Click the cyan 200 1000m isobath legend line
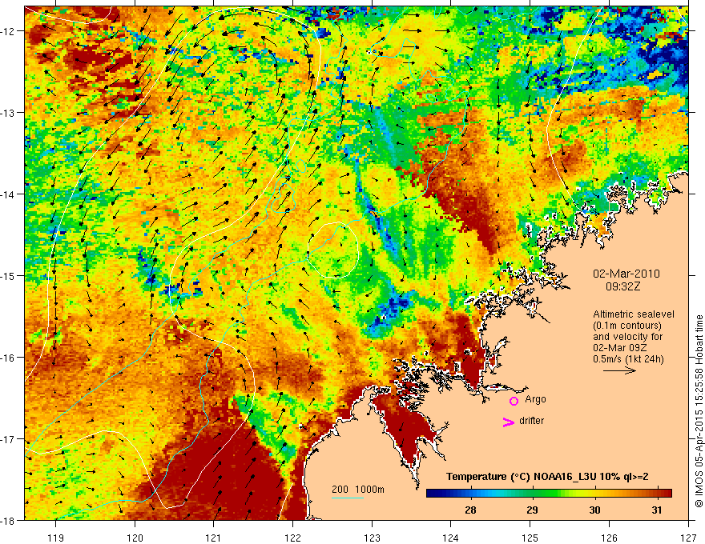The width and height of the screenshot is (705, 544). (348, 498)
